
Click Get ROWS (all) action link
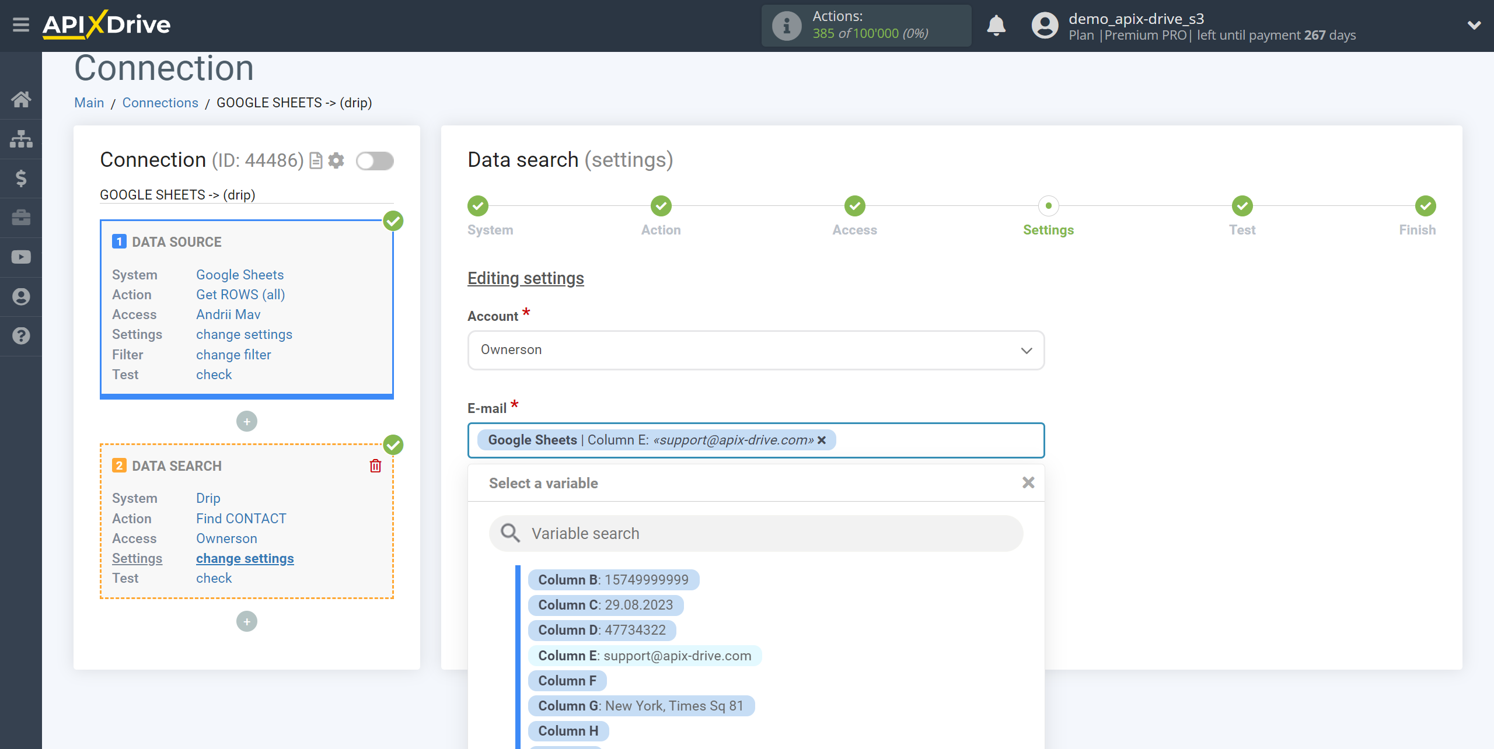point(240,295)
